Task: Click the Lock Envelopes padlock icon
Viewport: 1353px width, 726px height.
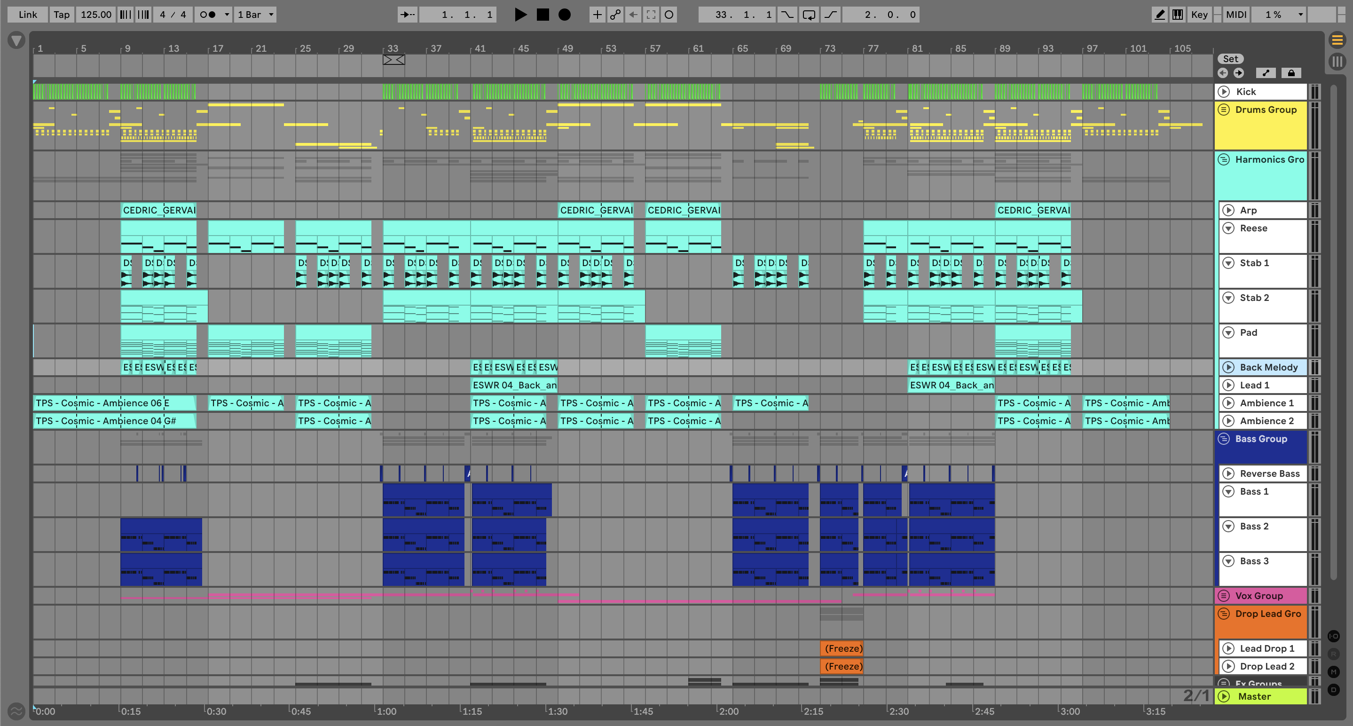Action: tap(1290, 73)
